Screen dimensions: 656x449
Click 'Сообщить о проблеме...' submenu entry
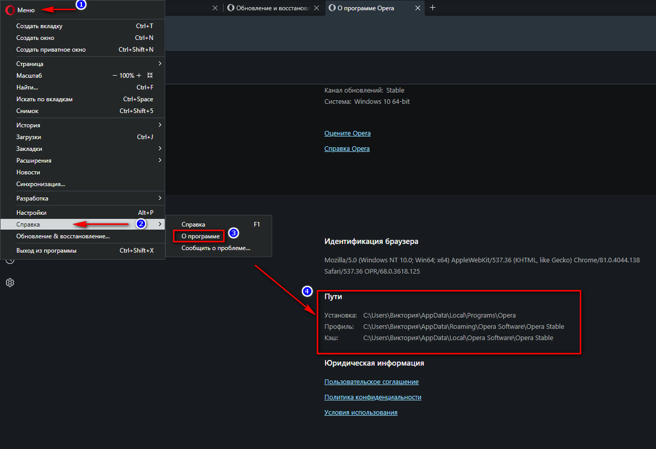(x=220, y=248)
